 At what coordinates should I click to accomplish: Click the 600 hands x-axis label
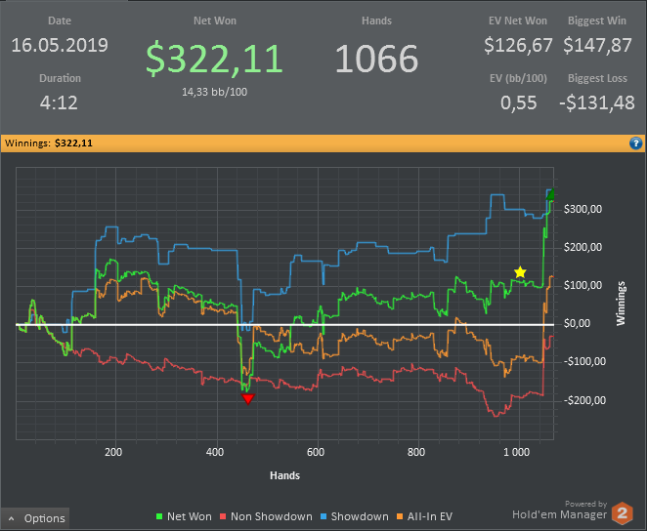pos(316,452)
